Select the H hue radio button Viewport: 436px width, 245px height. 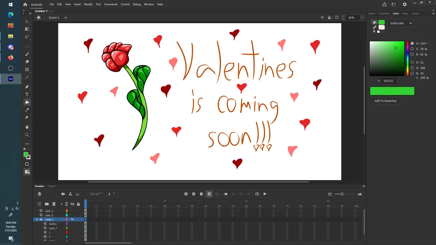tap(412, 44)
